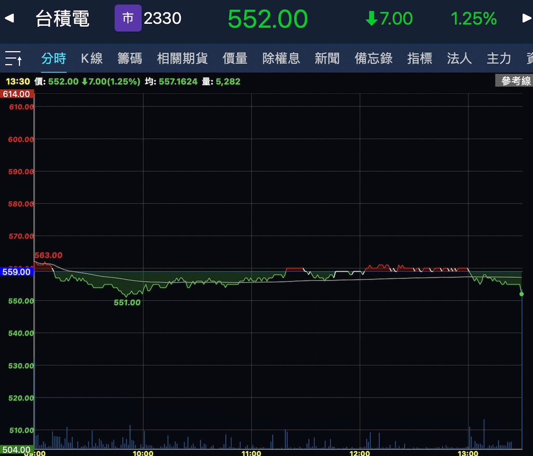Click the price change 7.00 in header

(x=389, y=19)
